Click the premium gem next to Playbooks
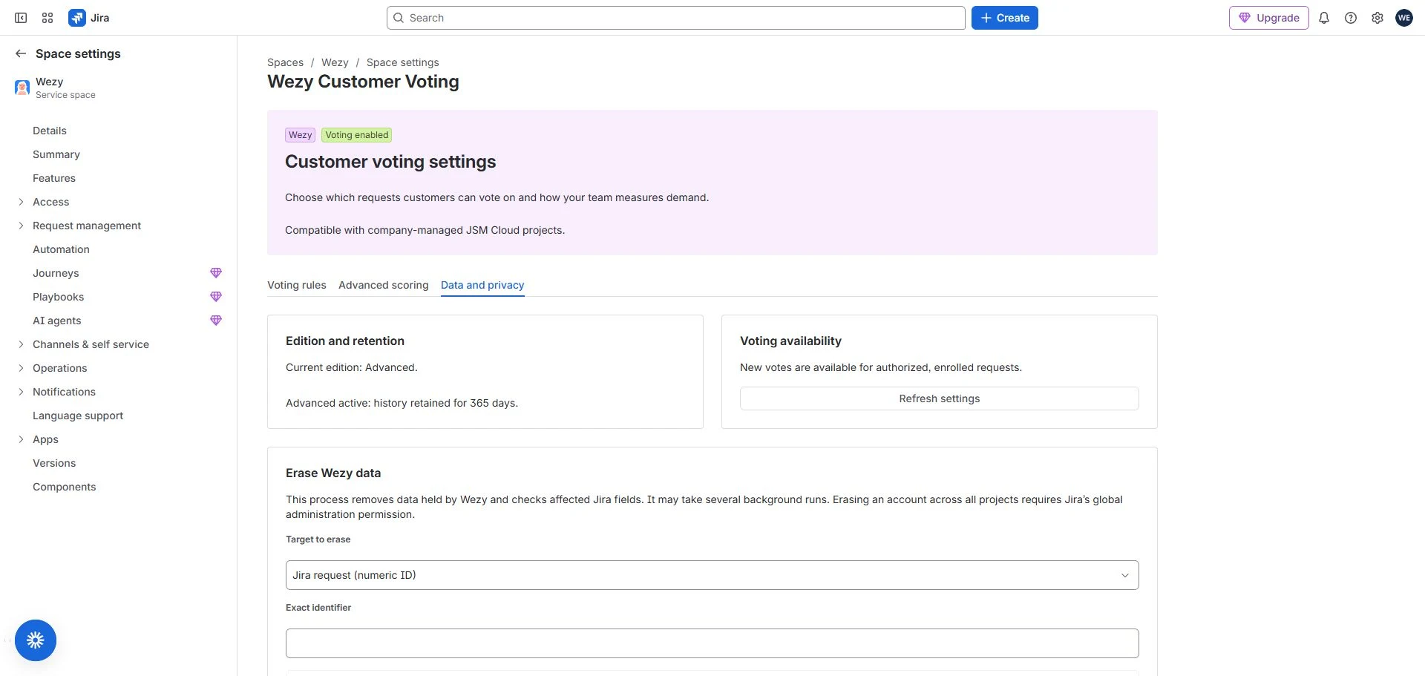Image resolution: width=1425 pixels, height=676 pixels. (x=216, y=297)
